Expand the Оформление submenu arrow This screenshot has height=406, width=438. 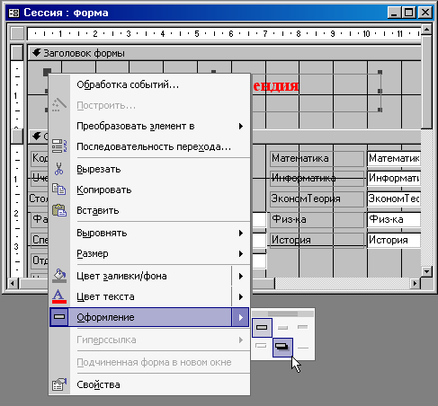(241, 317)
